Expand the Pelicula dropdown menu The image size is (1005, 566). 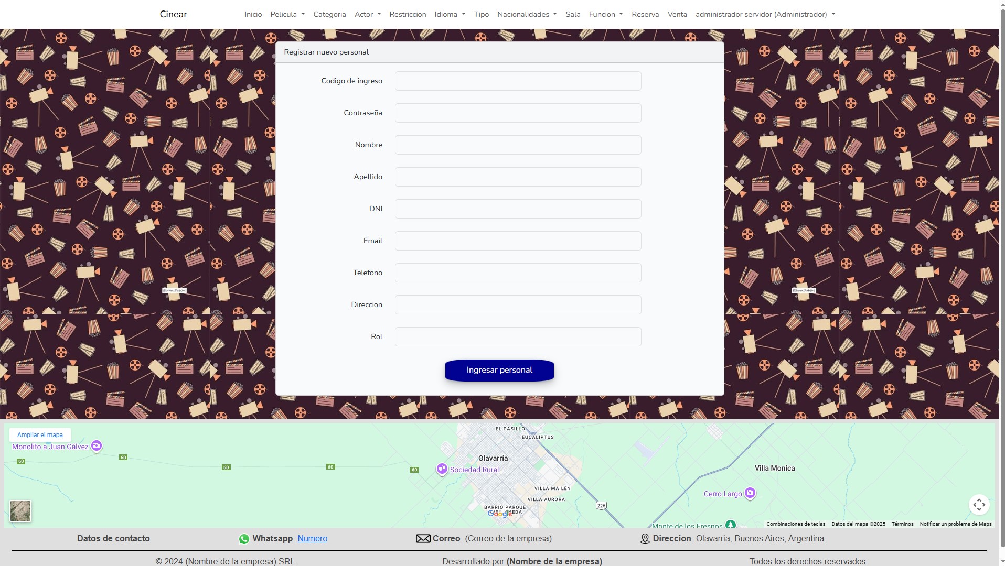[287, 14]
